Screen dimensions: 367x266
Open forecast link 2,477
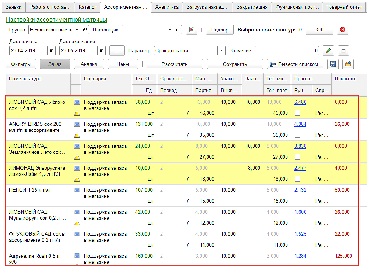tap(300, 168)
